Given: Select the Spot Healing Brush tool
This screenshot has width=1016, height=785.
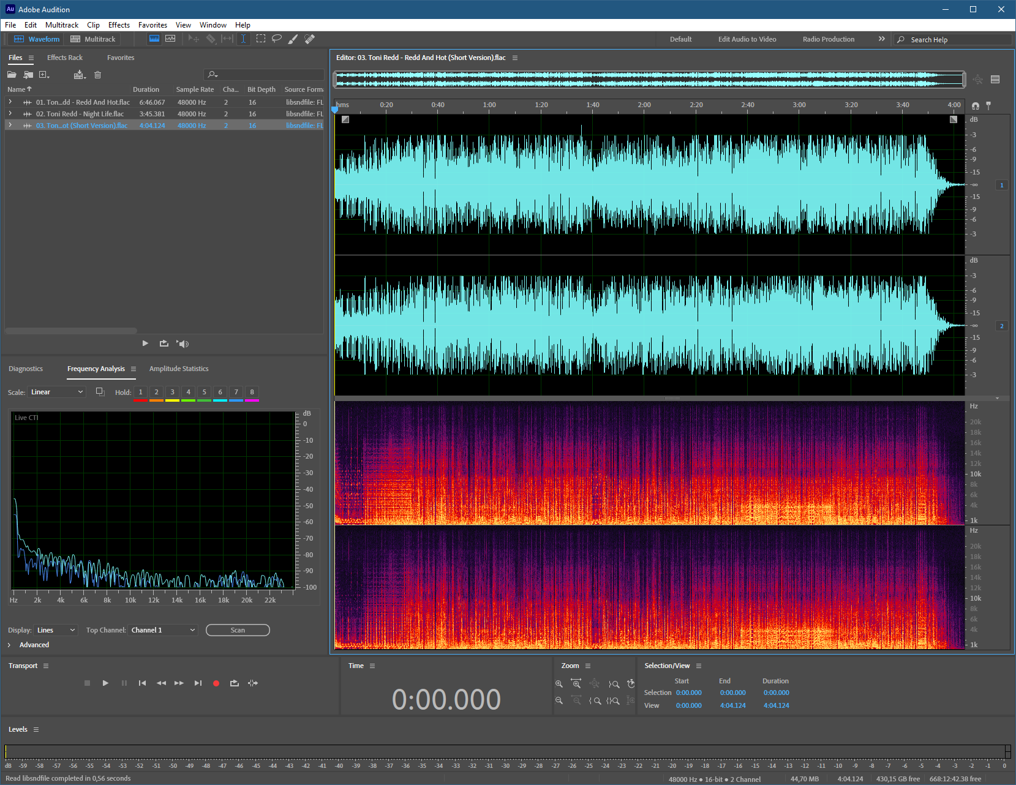Looking at the screenshot, I should [x=310, y=39].
